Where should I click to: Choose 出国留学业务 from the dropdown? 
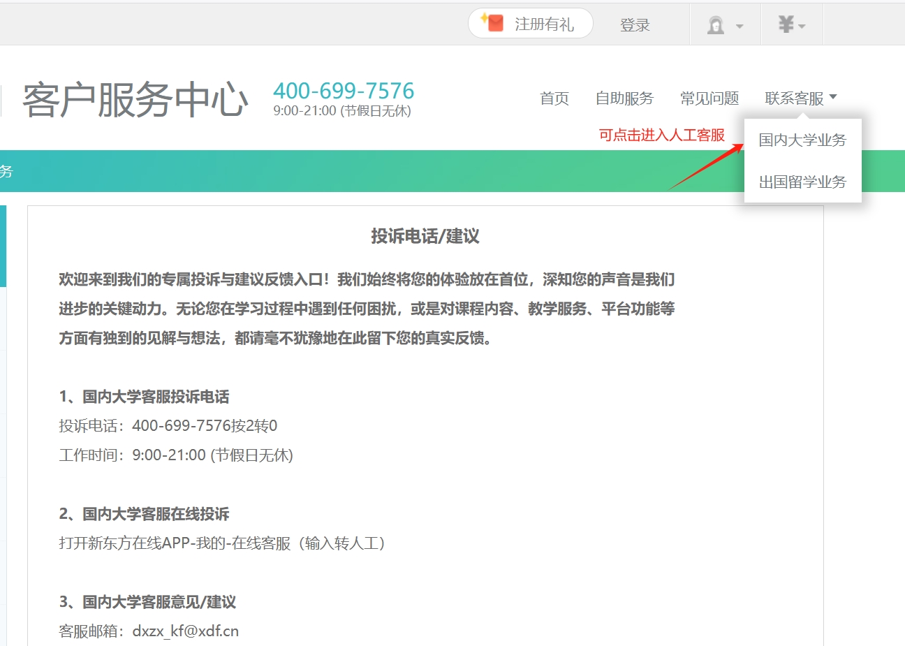click(x=802, y=182)
